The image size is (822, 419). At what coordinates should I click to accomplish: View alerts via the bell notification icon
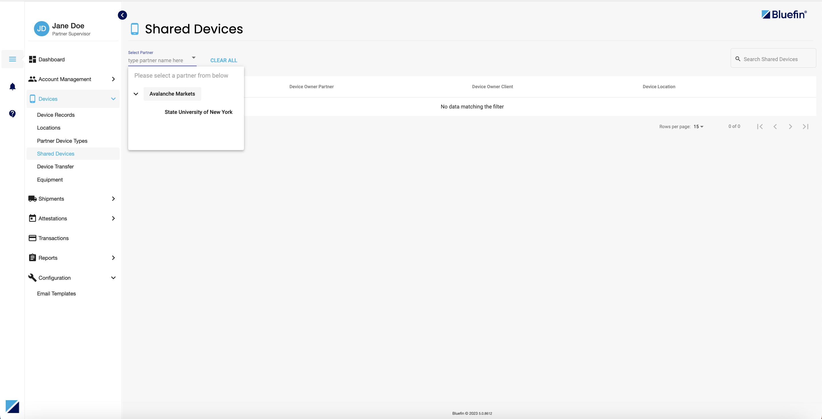click(x=13, y=86)
